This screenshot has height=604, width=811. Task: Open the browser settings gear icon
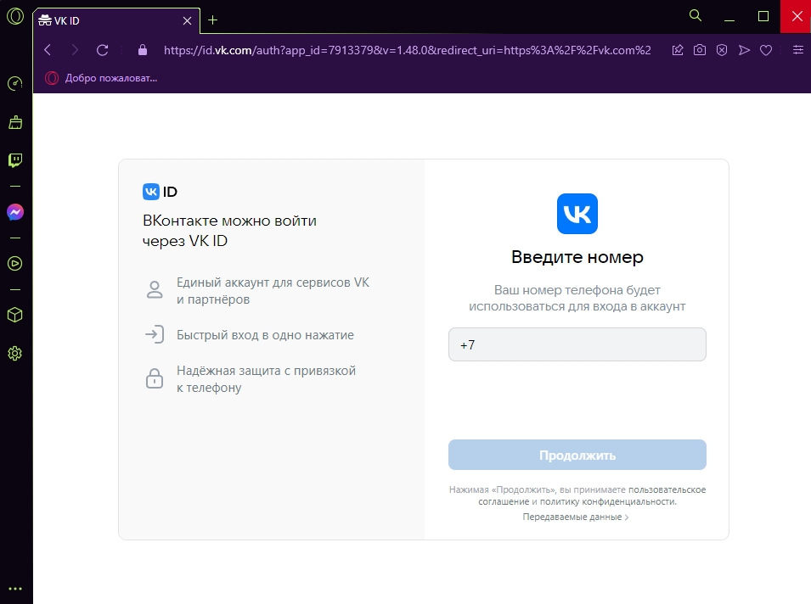pos(15,354)
